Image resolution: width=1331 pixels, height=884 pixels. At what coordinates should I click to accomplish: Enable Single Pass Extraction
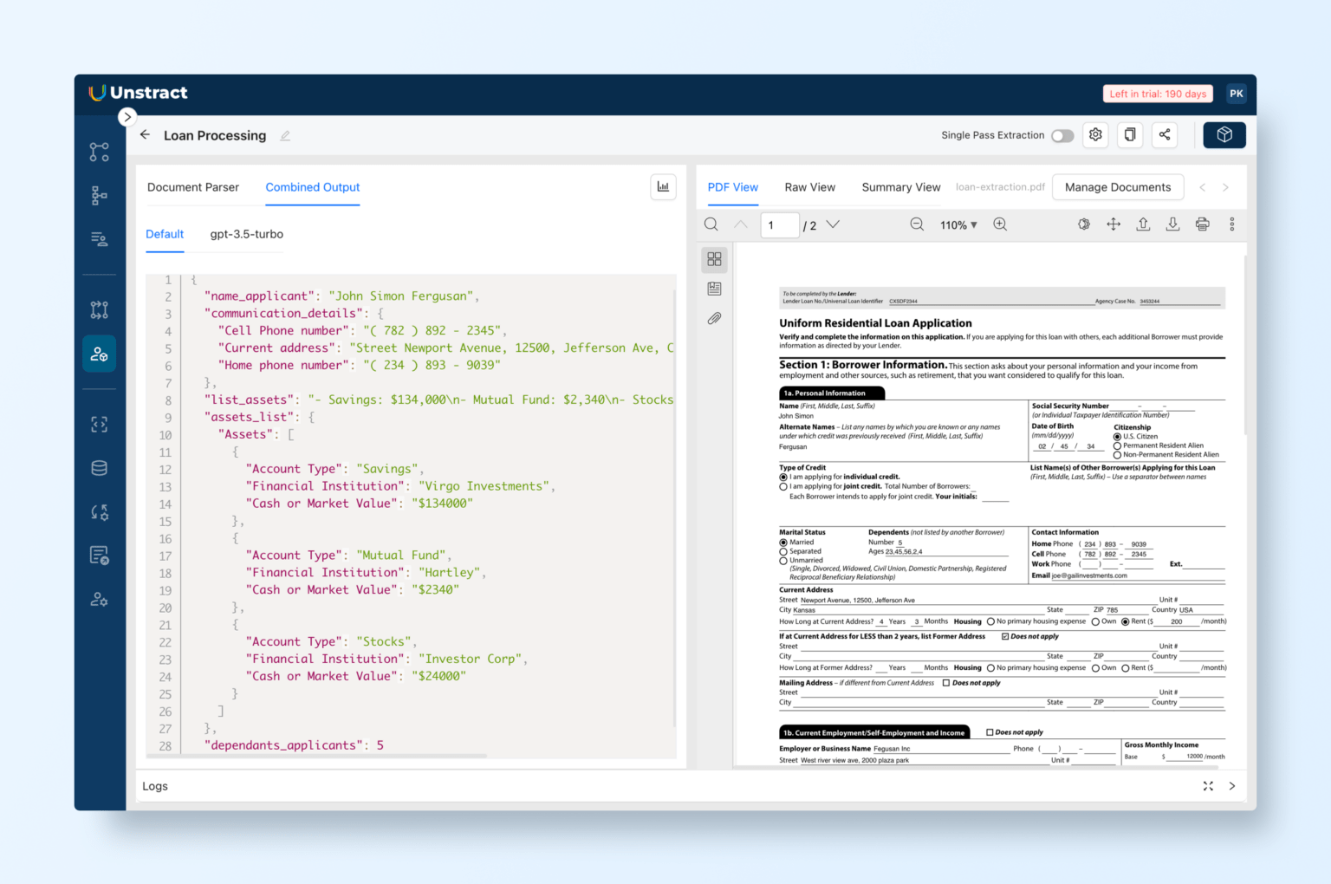1062,136
